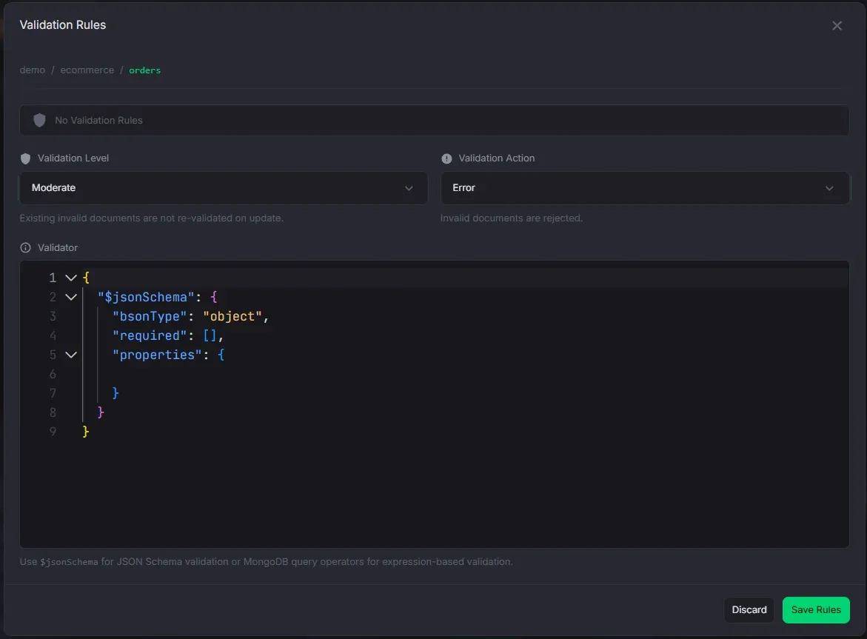
Task: Collapse the root object on line 1
Action: pos(71,278)
